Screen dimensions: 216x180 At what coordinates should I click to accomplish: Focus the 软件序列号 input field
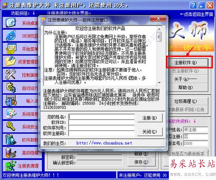[101, 128]
